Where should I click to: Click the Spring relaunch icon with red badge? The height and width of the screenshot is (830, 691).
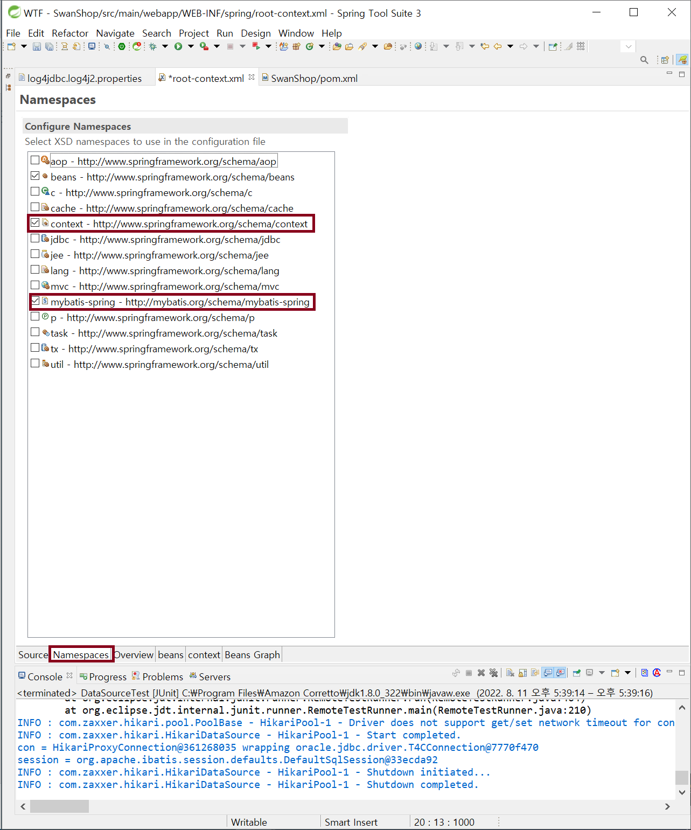coord(137,46)
